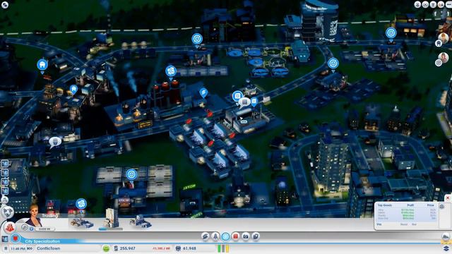
Task: Open the friends icon left of the ellipsis
Action: click(441, 5)
